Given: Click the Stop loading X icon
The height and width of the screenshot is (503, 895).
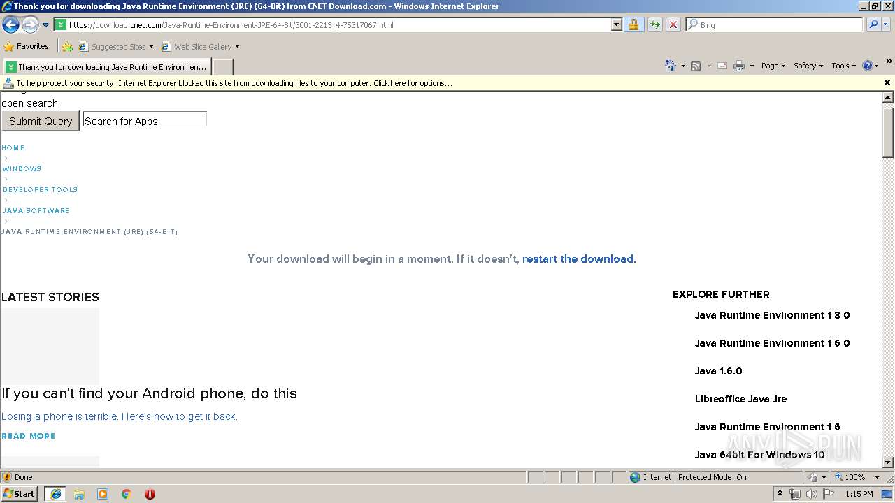Looking at the screenshot, I should tap(673, 25).
